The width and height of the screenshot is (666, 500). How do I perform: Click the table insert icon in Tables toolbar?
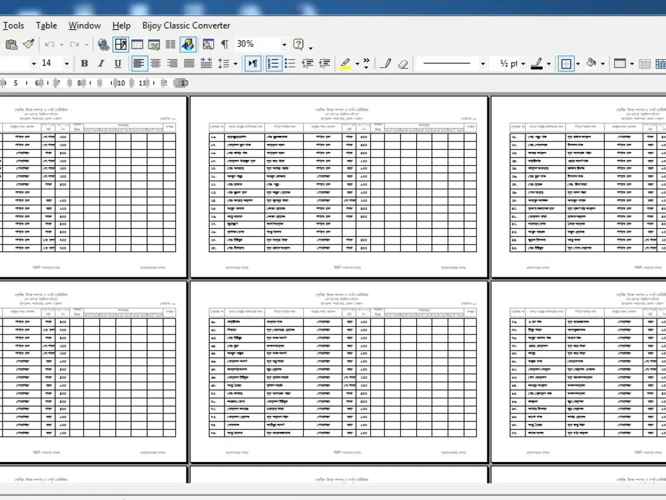click(x=619, y=64)
